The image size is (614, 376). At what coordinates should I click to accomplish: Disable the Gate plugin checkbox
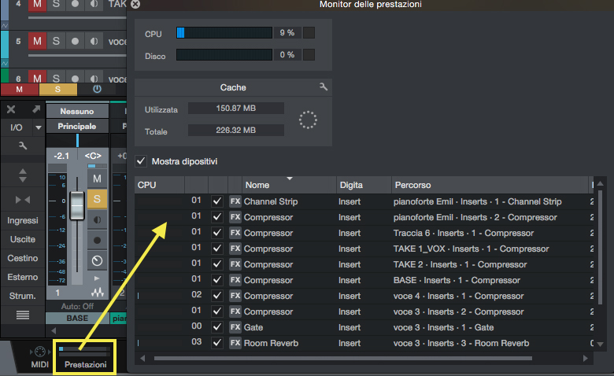217,327
